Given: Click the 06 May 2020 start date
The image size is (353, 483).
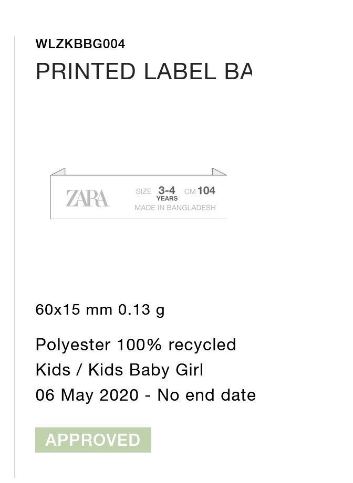Looking at the screenshot, I should click(86, 394).
